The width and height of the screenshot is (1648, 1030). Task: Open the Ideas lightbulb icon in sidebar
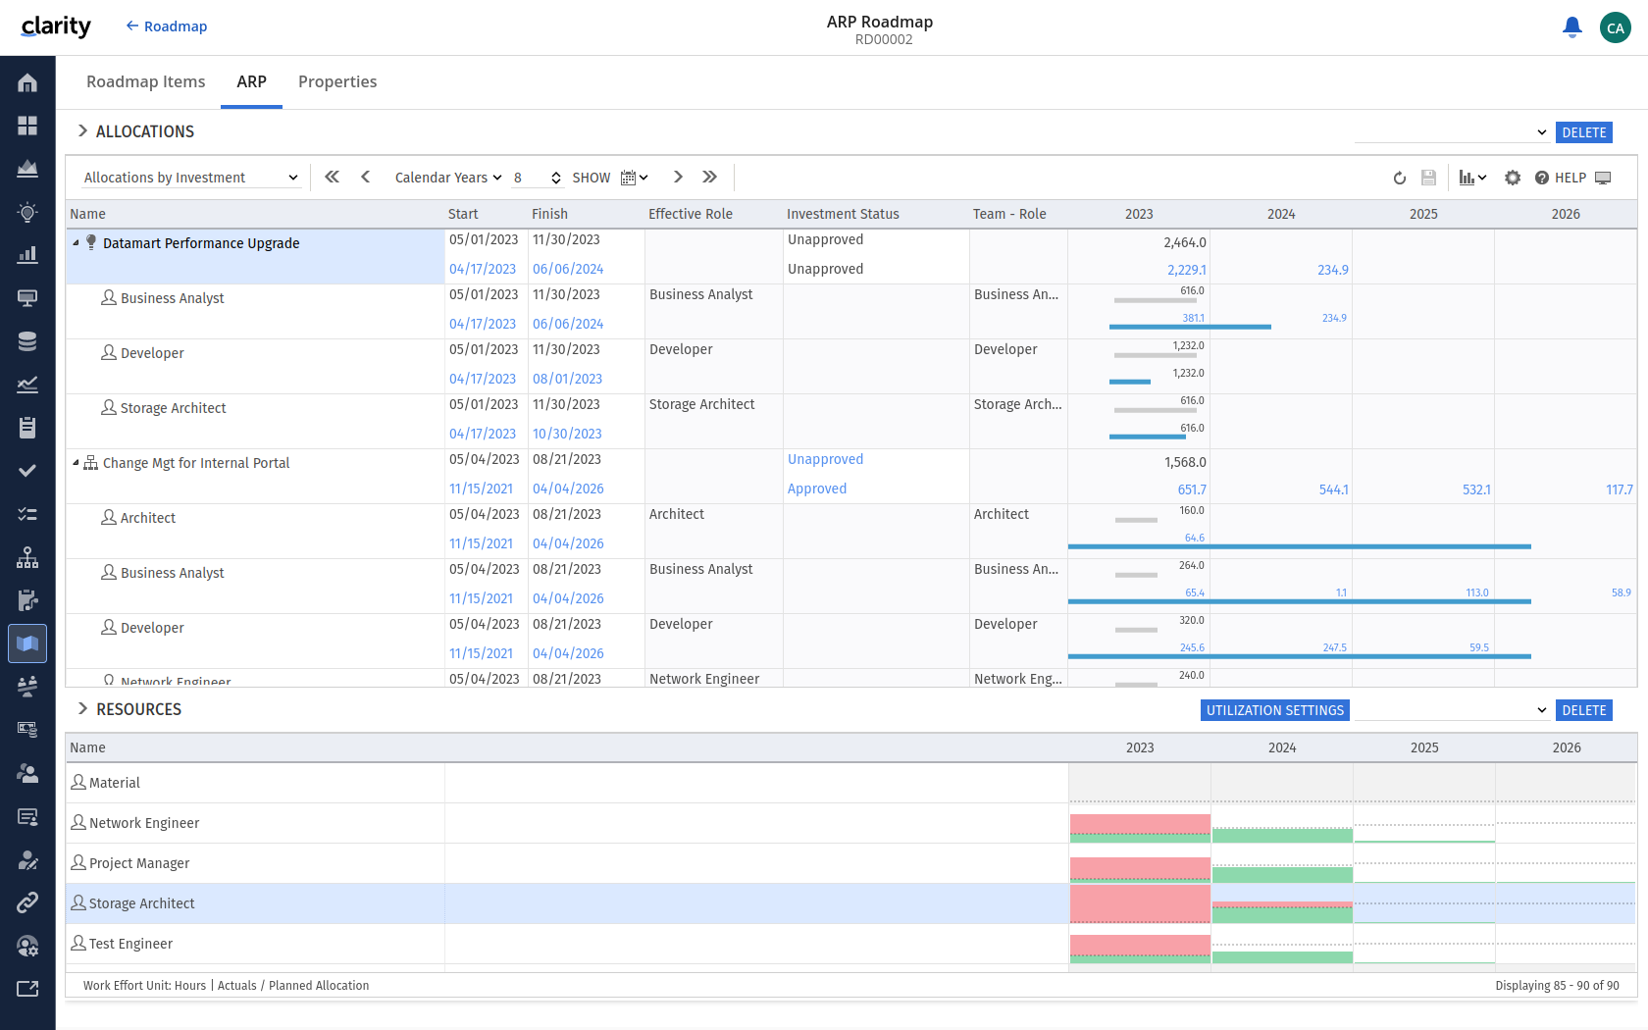[x=27, y=212]
